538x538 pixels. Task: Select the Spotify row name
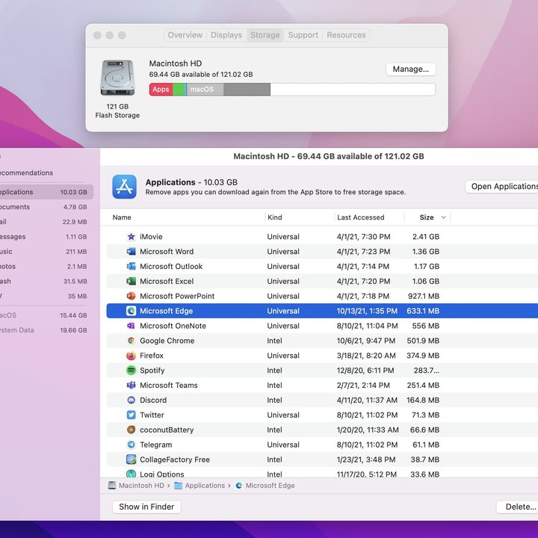pos(152,371)
